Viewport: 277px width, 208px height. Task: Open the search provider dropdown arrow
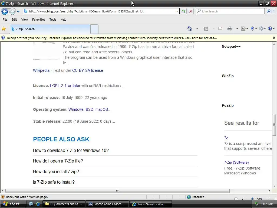click(273, 11)
